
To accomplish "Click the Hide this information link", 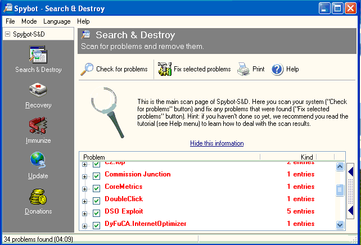I will (x=216, y=143).
